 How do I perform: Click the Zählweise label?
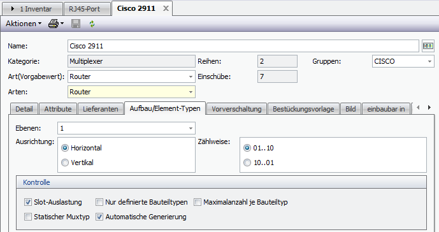click(x=214, y=141)
